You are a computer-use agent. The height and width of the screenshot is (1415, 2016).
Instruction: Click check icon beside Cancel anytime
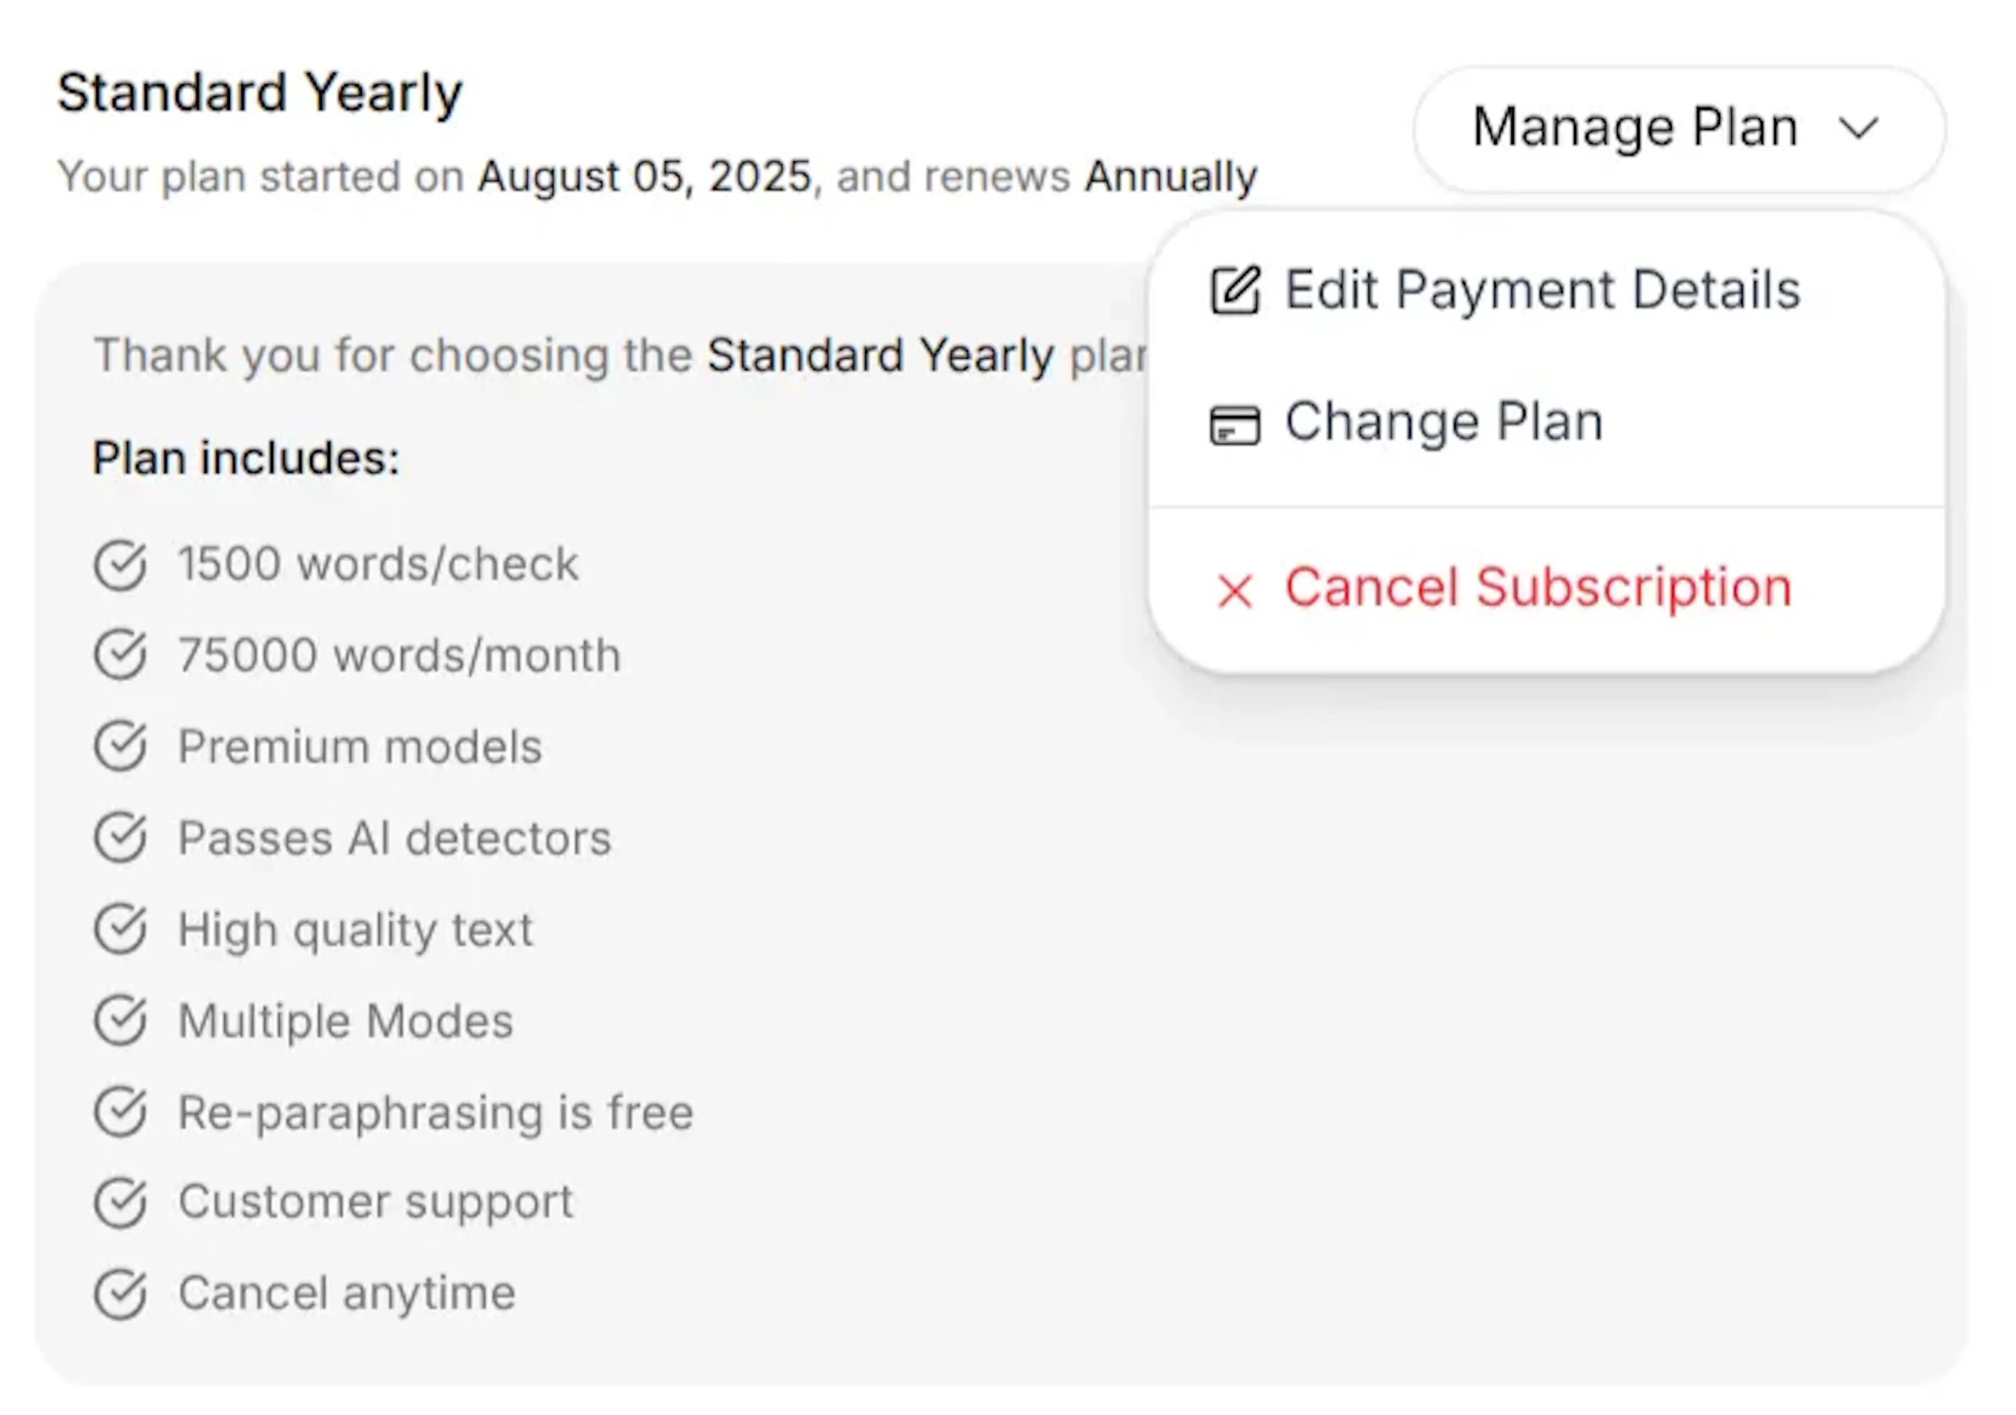point(120,1294)
